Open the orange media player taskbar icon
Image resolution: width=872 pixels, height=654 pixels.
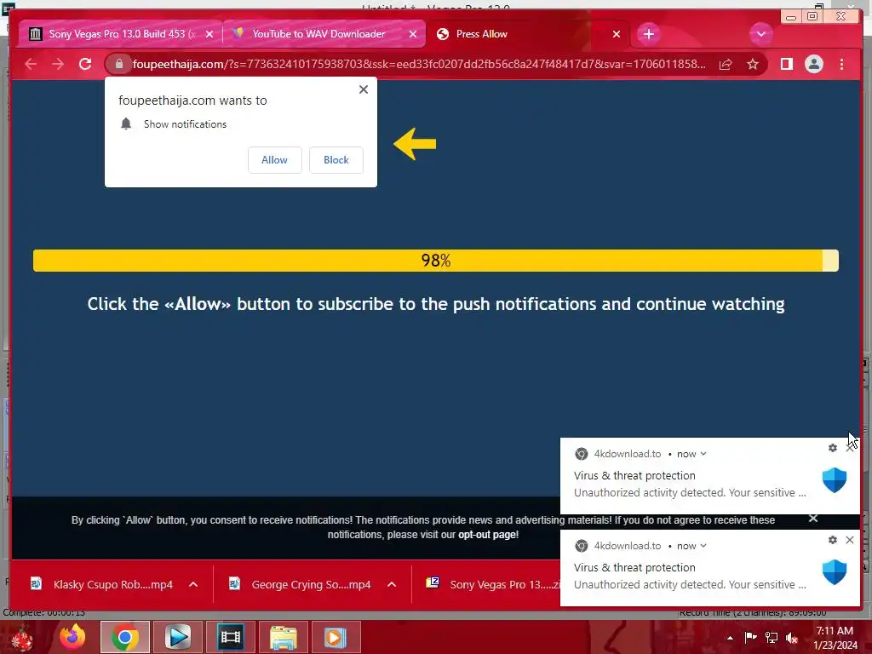point(336,637)
